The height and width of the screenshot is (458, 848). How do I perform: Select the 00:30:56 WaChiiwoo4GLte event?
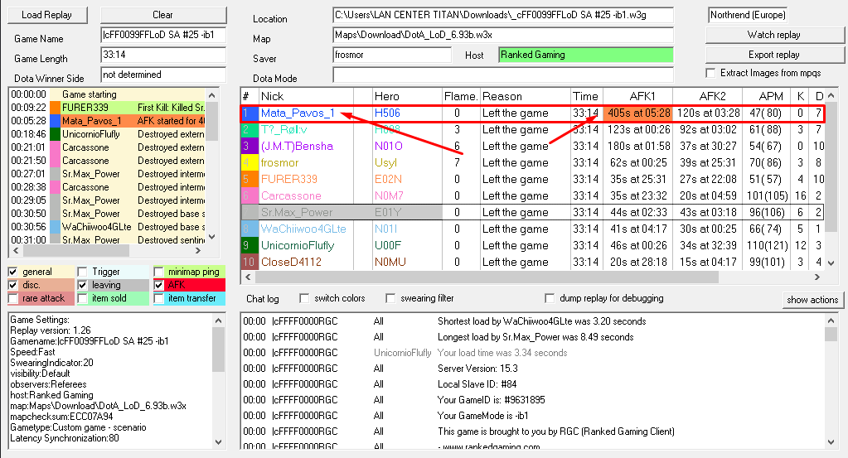pyautogui.click(x=108, y=227)
